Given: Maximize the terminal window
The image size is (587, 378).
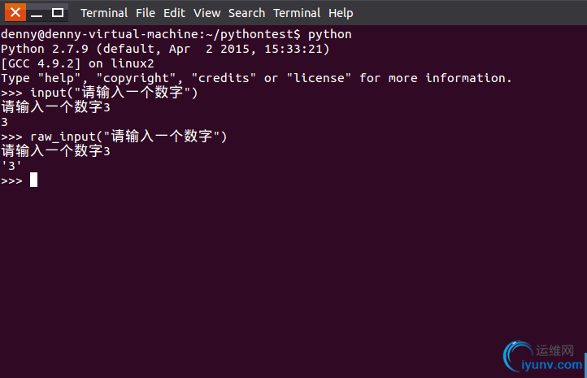Looking at the screenshot, I should point(57,13).
